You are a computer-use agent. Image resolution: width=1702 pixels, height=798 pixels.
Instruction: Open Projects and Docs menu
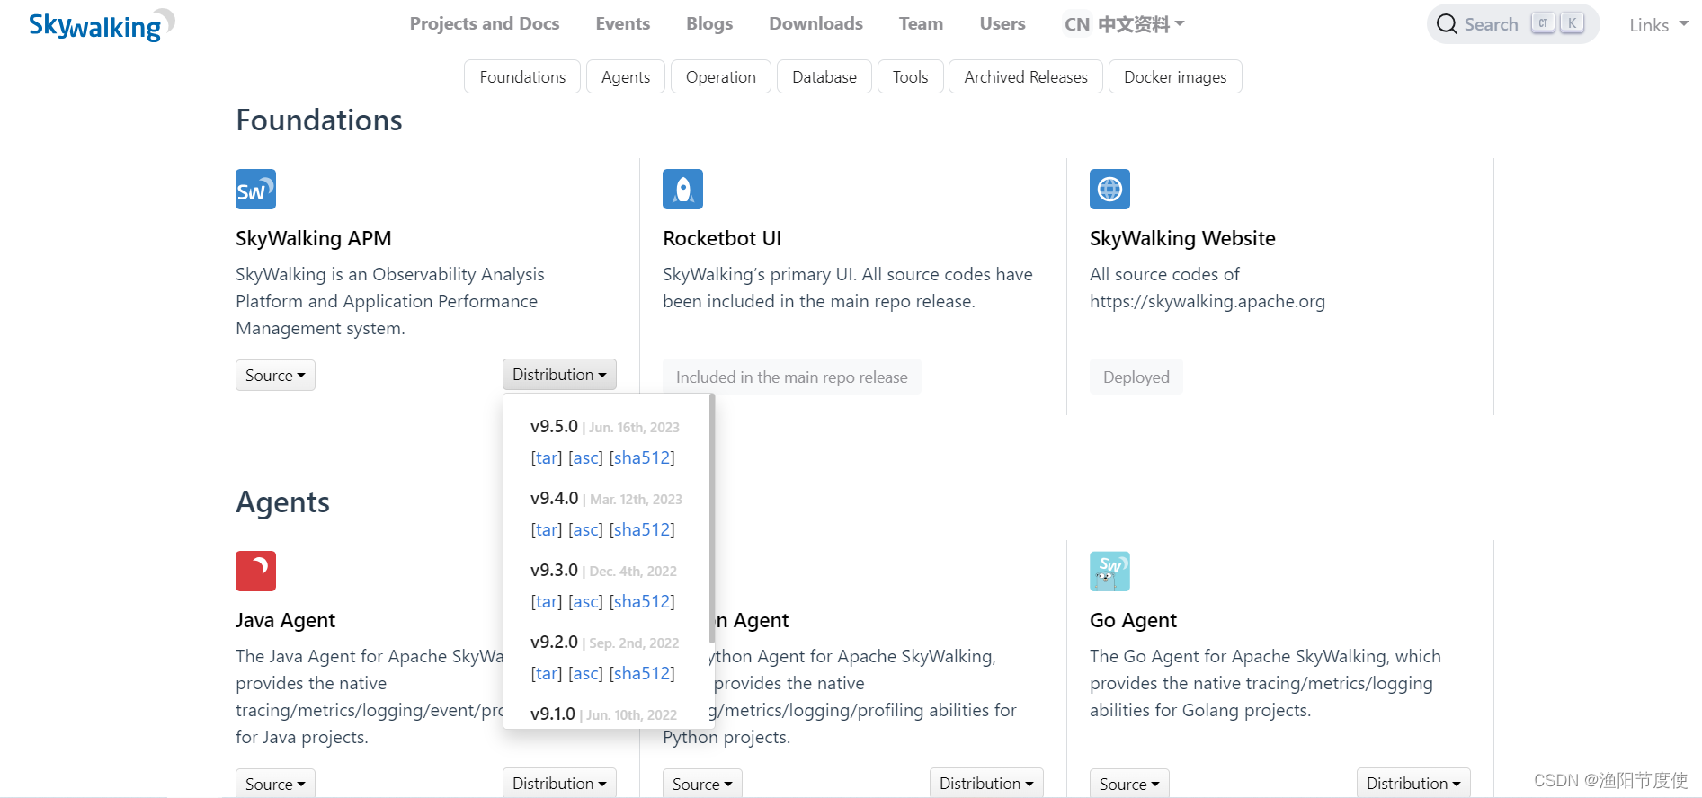485,23
